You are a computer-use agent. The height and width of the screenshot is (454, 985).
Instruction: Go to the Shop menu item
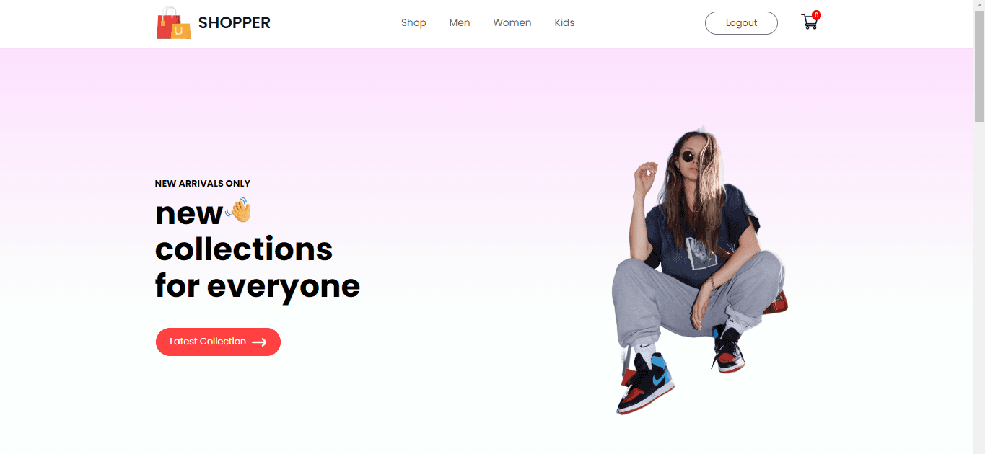click(413, 23)
